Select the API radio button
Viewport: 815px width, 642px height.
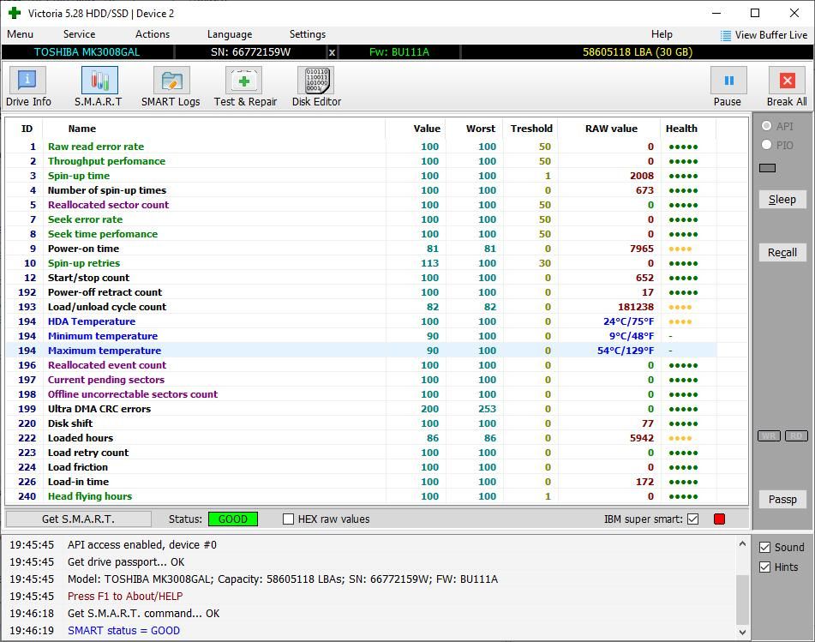click(x=766, y=126)
